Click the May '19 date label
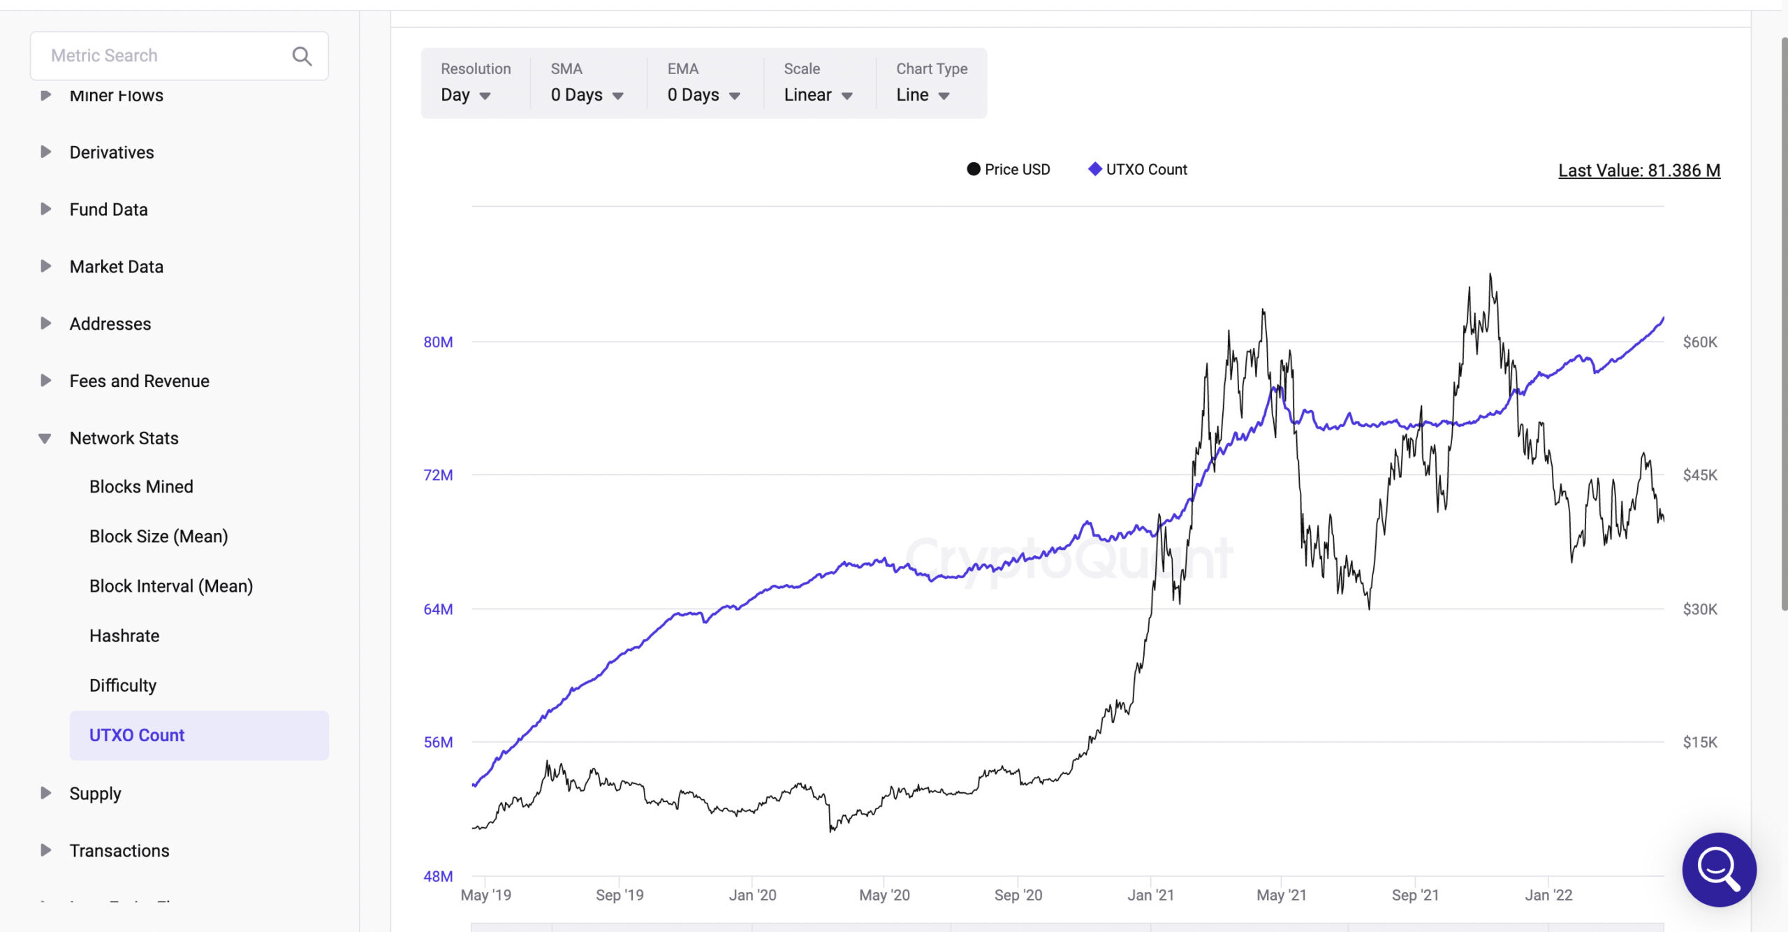 (486, 895)
